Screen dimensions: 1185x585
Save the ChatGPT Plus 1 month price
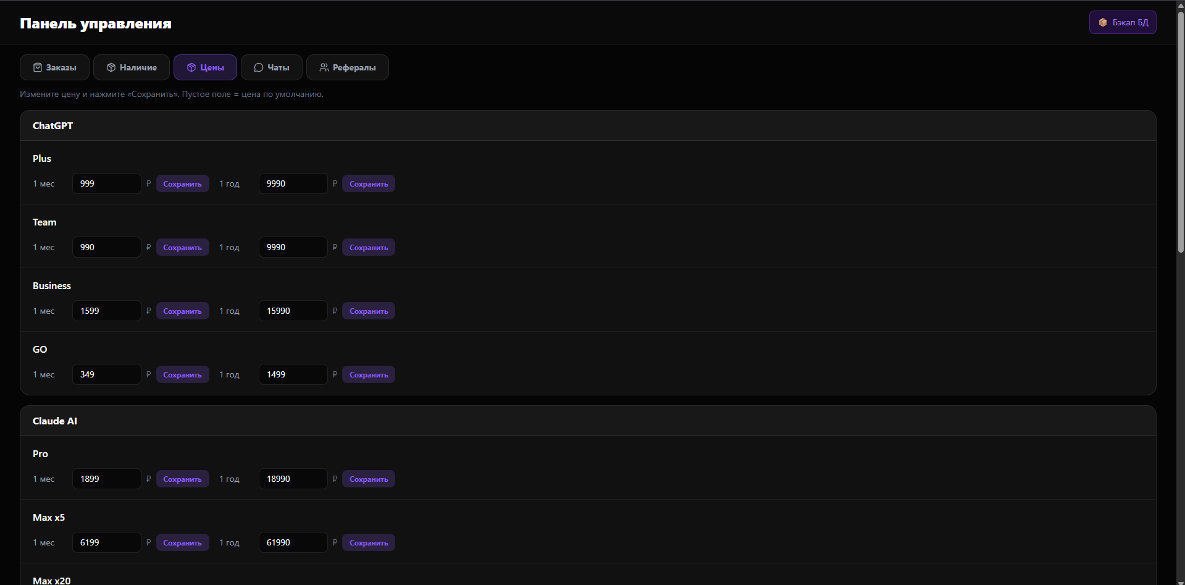182,184
